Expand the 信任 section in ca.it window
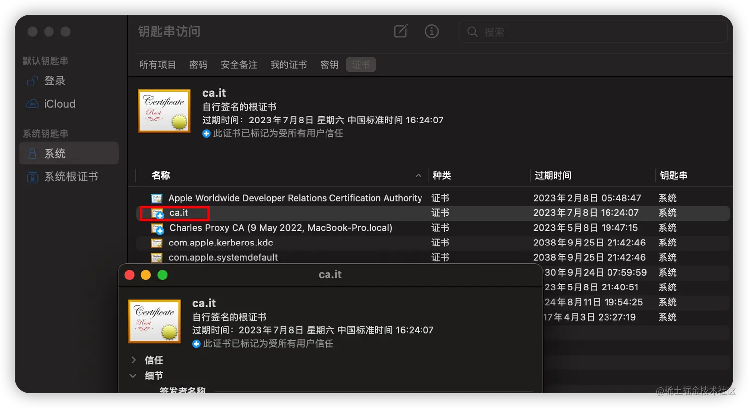This screenshot has width=748, height=408. pyautogui.click(x=133, y=360)
